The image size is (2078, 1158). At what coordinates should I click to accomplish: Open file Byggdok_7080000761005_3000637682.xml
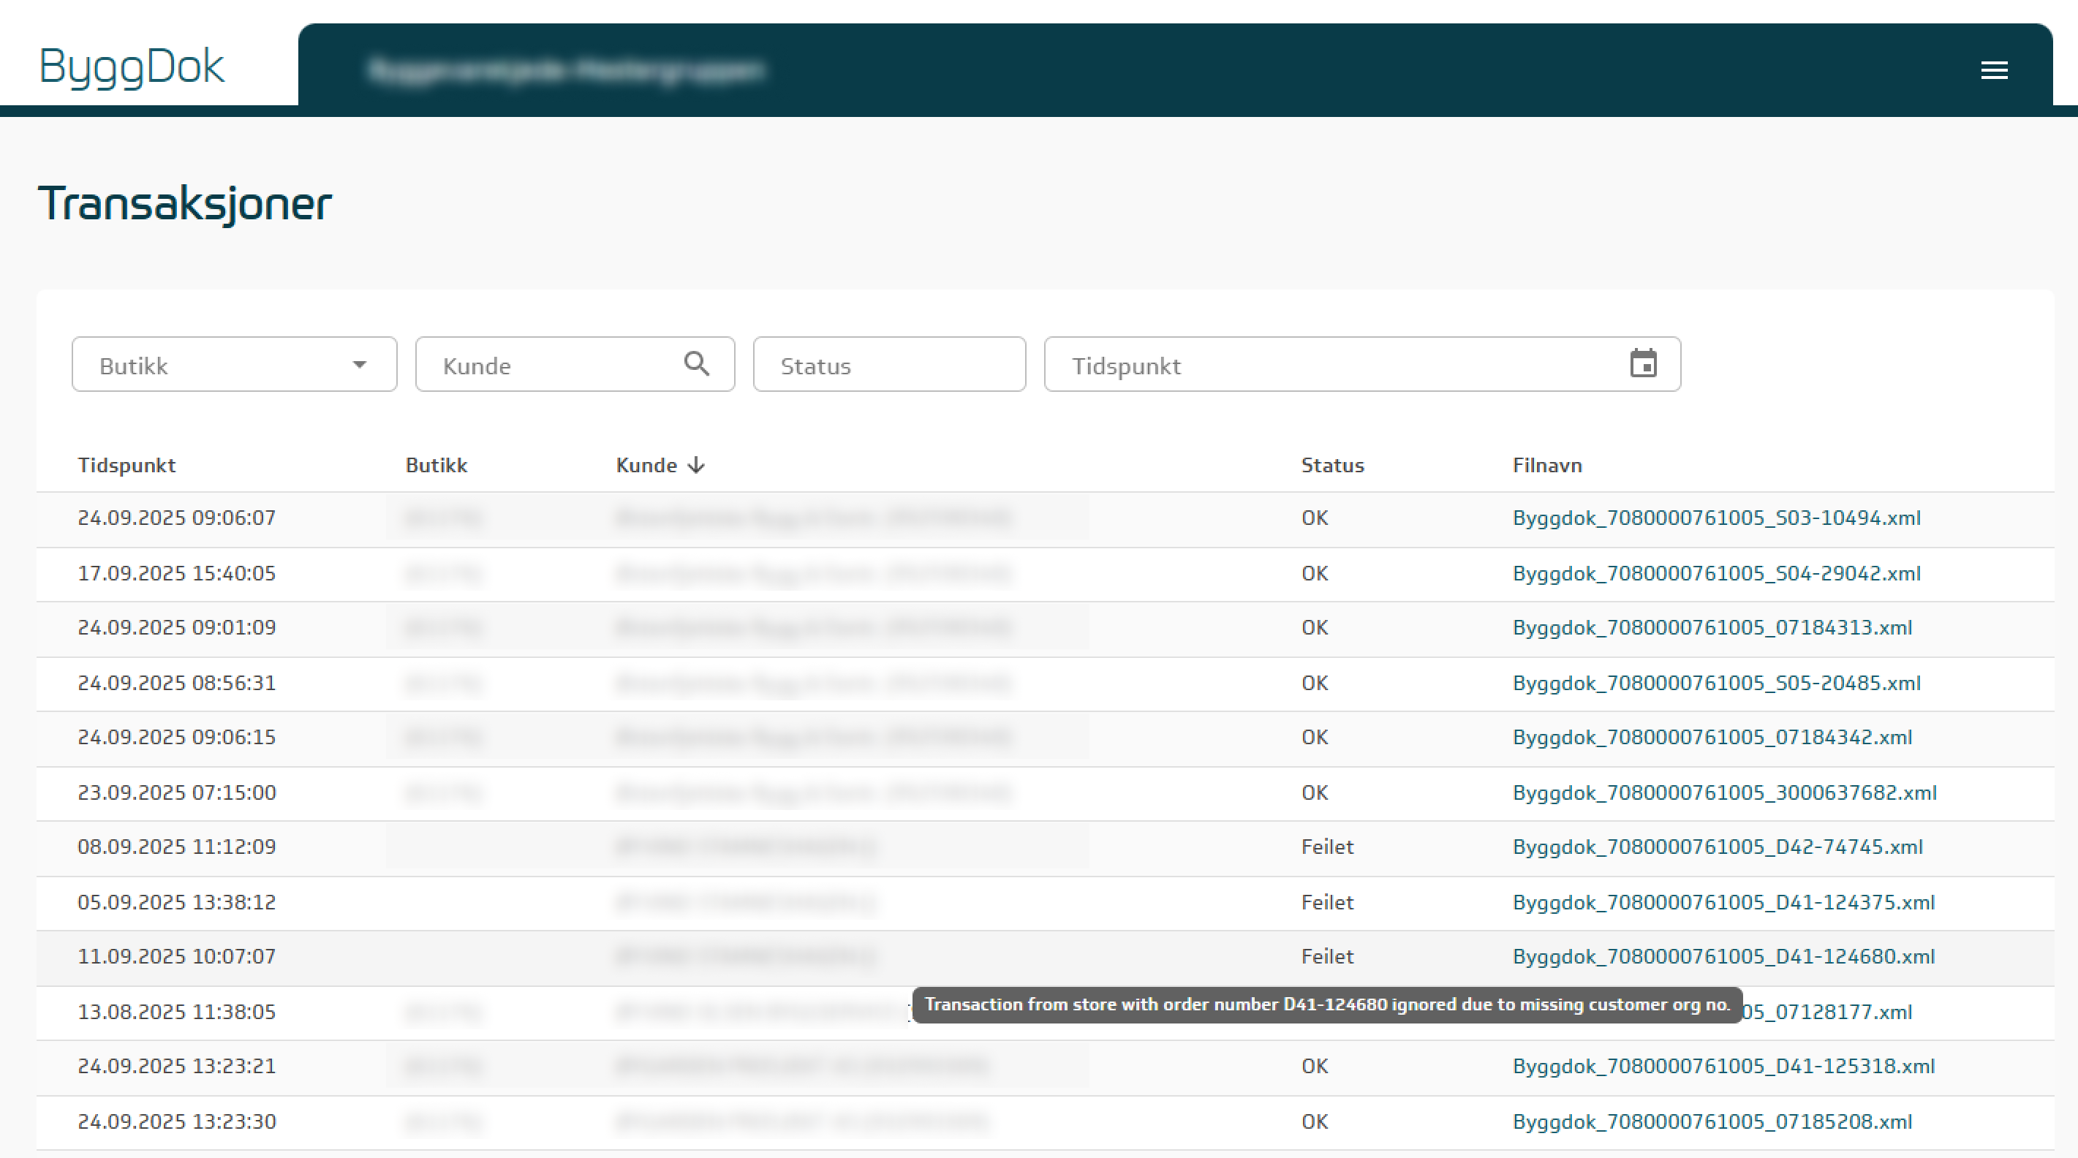(1724, 792)
